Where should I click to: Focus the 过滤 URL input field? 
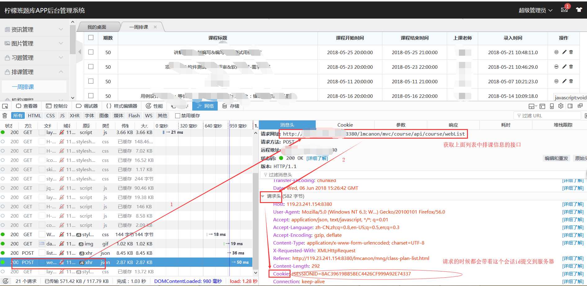coord(547,115)
